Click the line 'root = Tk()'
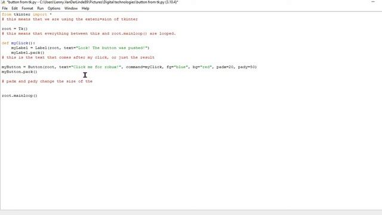The width and height of the screenshot is (382, 215). click(14, 29)
